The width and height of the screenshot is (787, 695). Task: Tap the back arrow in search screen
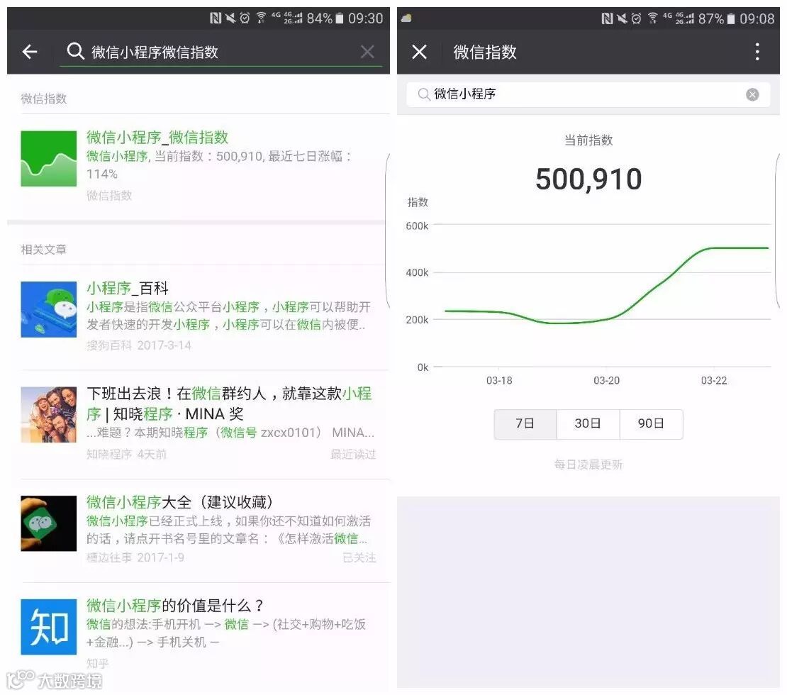[x=30, y=51]
